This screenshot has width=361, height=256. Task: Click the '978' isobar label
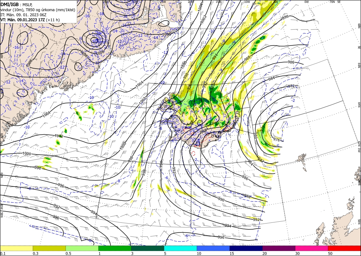tap(262, 128)
